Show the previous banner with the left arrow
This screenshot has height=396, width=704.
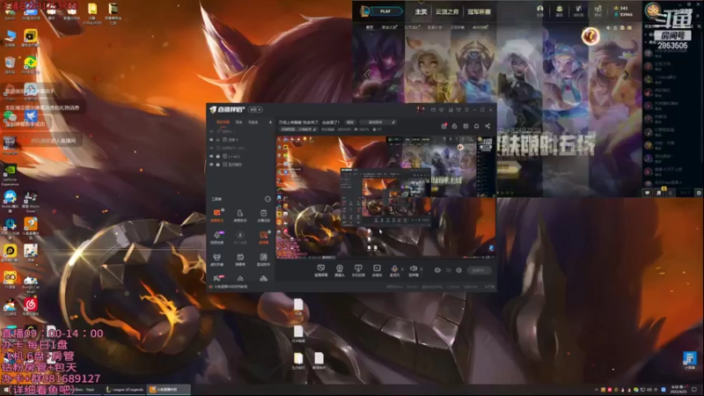click(x=367, y=75)
